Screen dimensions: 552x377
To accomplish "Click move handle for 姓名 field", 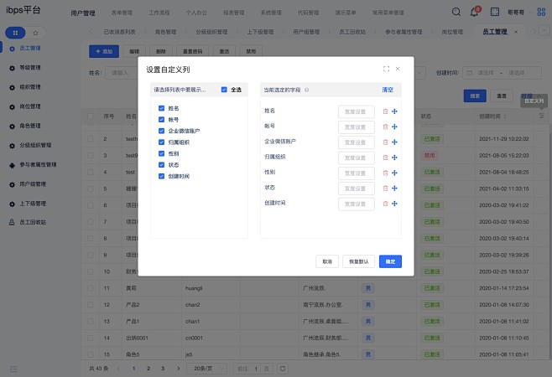I will (394, 111).
